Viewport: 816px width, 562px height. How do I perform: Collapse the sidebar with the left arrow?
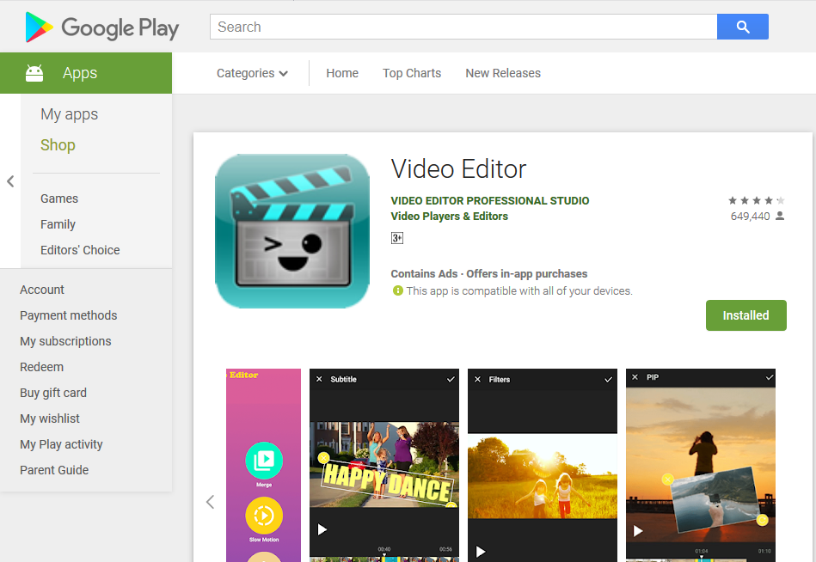pos(10,181)
